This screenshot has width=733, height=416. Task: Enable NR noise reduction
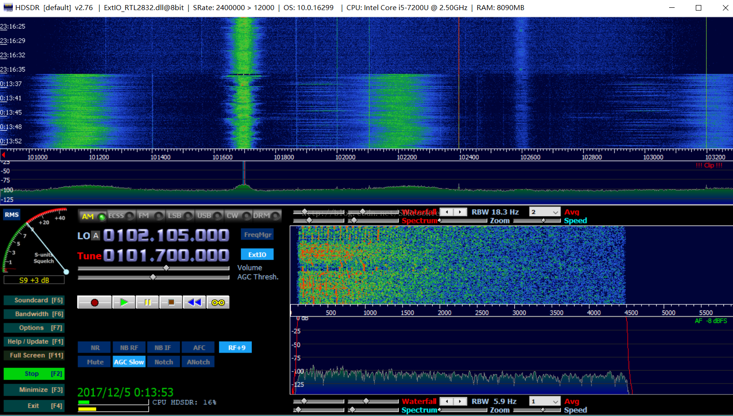[x=95, y=348]
